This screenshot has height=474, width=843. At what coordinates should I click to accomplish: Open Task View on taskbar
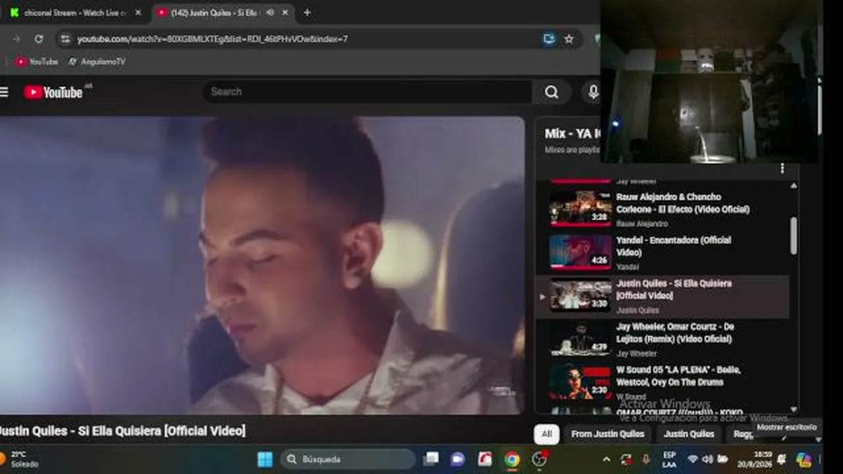click(431, 459)
